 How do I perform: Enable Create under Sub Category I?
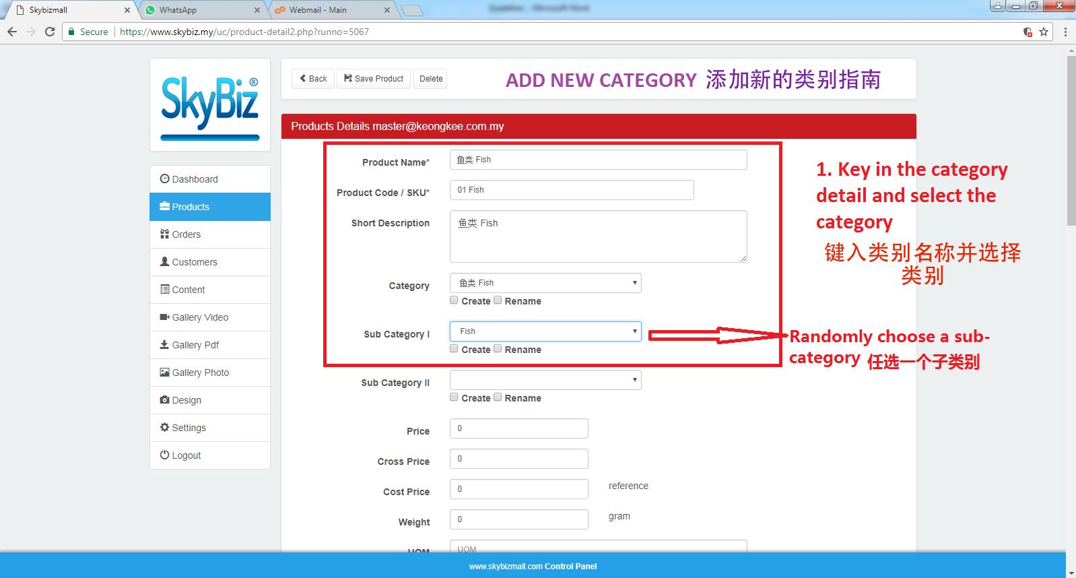(454, 349)
